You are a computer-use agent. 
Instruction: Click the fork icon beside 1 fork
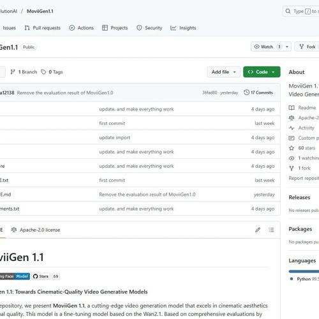292,168
